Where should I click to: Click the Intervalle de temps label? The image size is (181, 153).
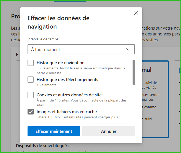[x=43, y=39]
